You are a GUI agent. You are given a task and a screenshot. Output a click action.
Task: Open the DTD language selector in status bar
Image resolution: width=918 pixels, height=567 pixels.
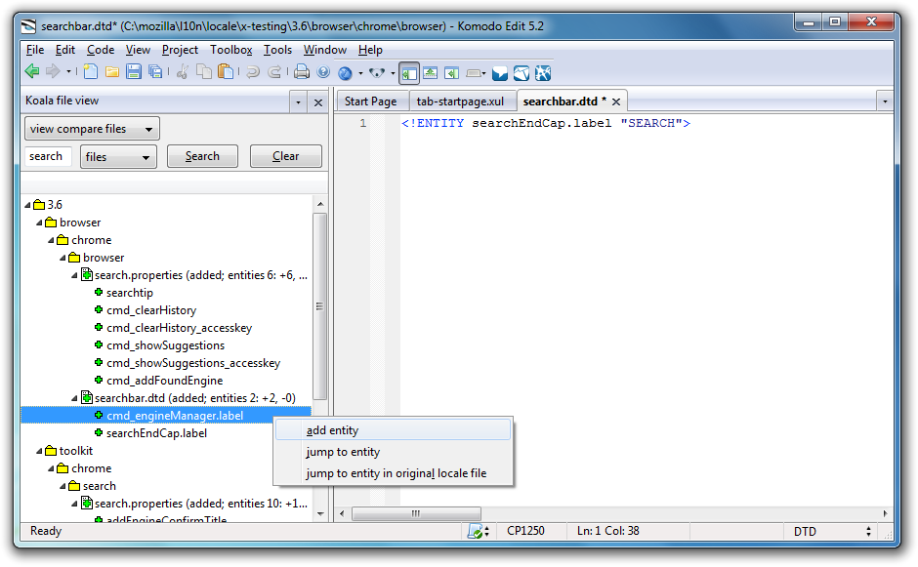tap(832, 531)
